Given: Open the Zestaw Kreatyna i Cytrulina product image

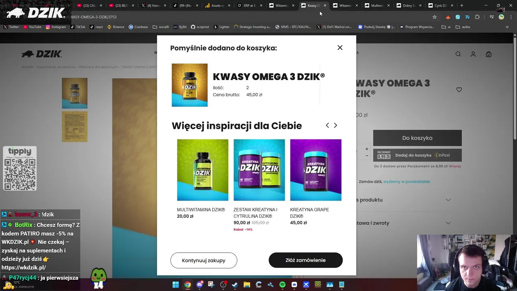Looking at the screenshot, I should pyautogui.click(x=259, y=170).
